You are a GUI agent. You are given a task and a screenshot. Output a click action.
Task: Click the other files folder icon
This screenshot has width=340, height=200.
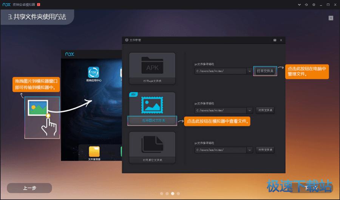[x=152, y=144]
